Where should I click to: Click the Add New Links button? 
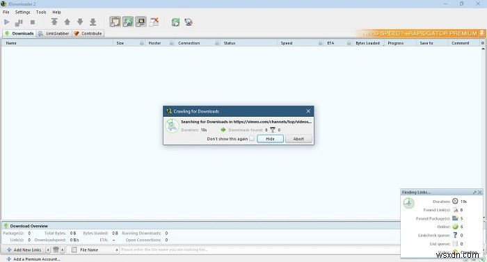(x=24, y=249)
